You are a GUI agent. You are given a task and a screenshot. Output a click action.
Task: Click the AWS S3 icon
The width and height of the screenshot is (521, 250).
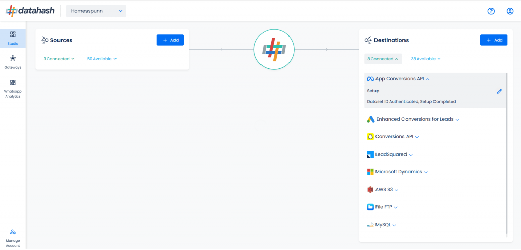coord(370,190)
